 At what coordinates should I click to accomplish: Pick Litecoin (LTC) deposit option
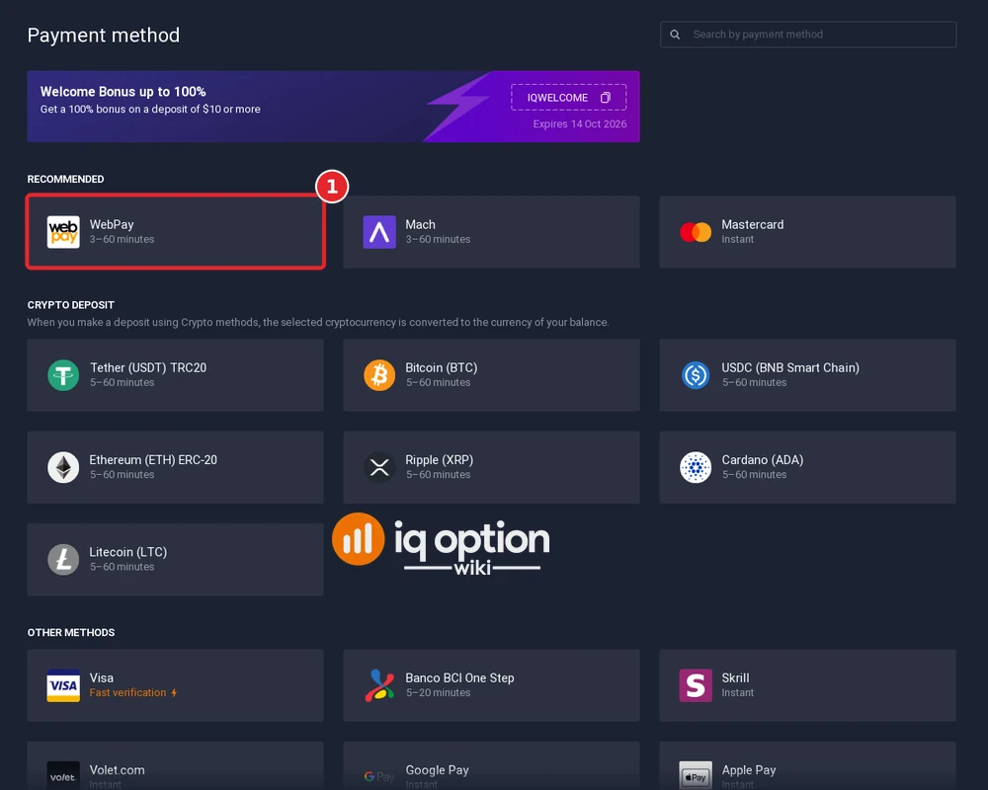click(175, 559)
